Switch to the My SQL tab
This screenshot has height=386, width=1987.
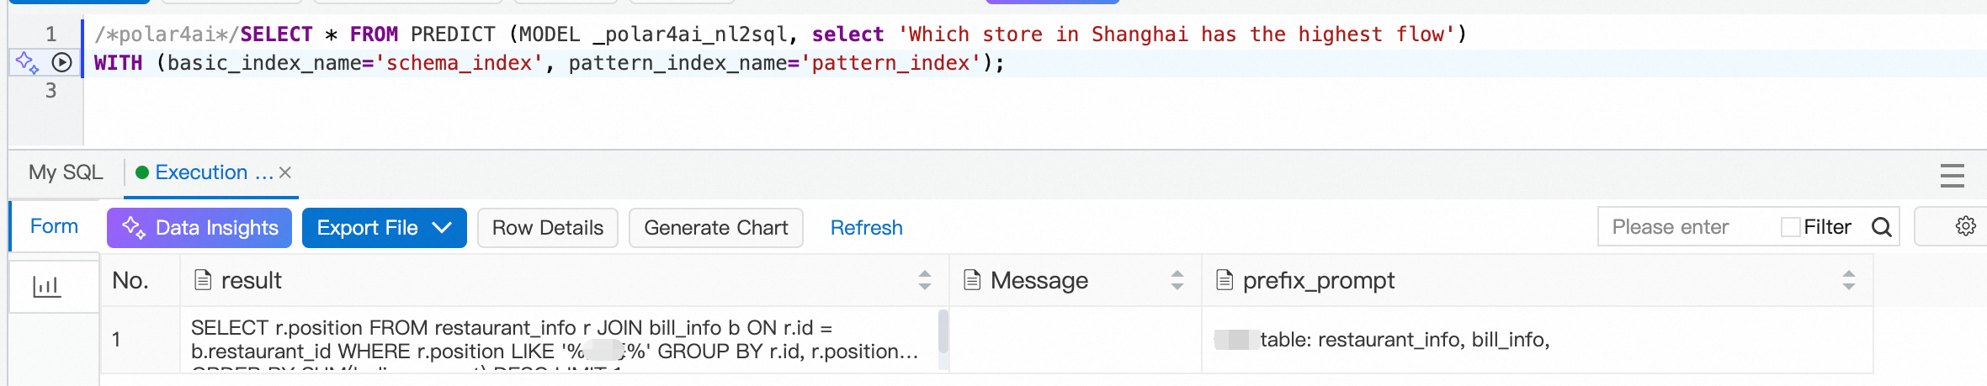click(x=66, y=172)
